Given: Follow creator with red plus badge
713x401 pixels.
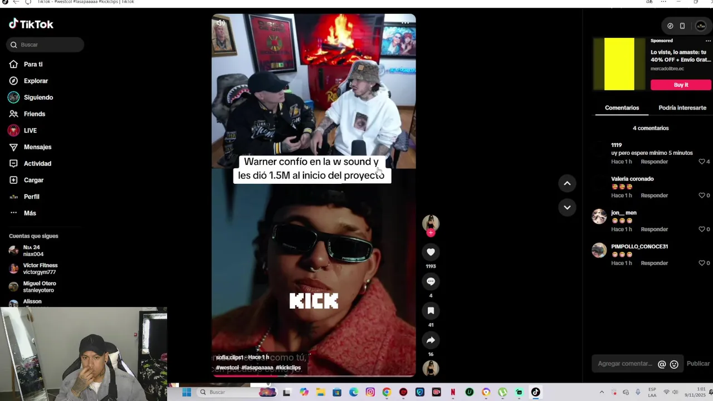Looking at the screenshot, I should pos(431,233).
